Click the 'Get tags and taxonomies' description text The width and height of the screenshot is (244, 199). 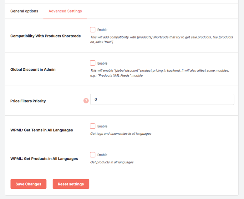(x=121, y=134)
